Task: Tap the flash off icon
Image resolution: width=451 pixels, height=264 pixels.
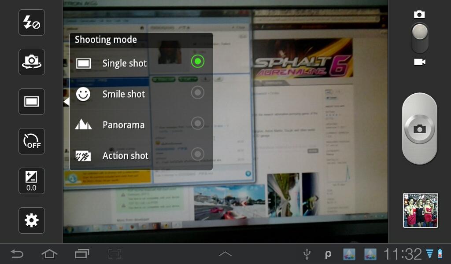Action: pyautogui.click(x=32, y=22)
